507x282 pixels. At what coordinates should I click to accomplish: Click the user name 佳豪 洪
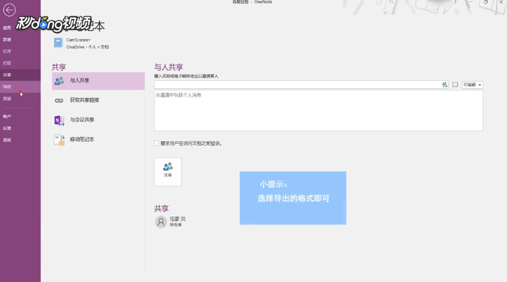pyautogui.click(x=178, y=219)
